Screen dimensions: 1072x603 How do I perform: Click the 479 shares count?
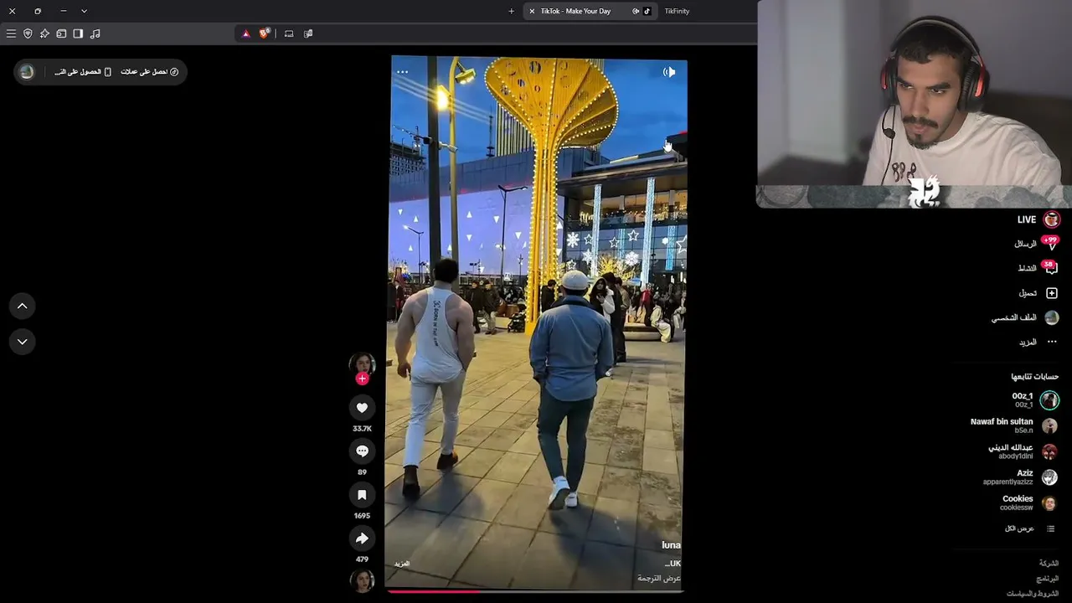(362, 559)
